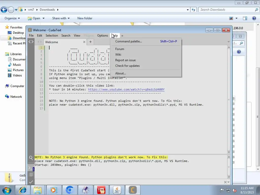
Task: Open the About... menu entry
Action: tap(146, 73)
